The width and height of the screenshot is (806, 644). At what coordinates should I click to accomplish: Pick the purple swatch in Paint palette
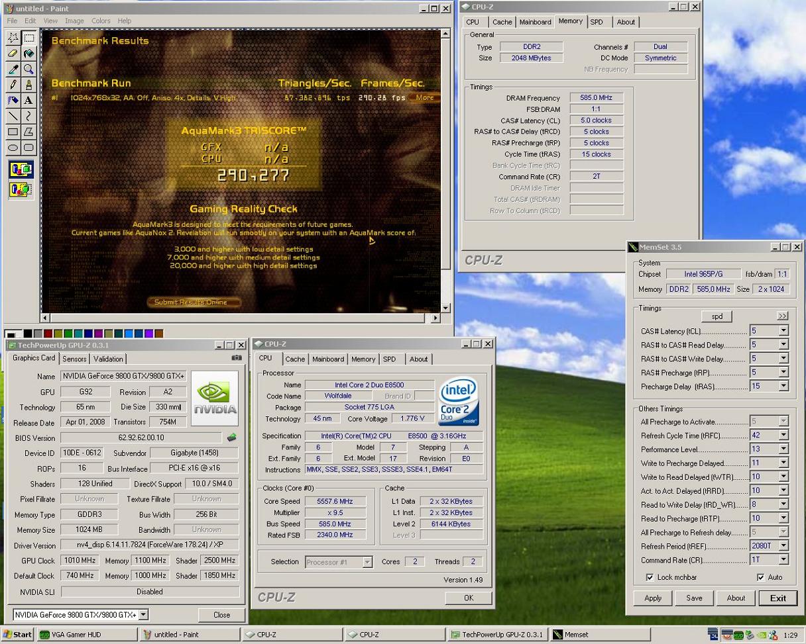99,334
